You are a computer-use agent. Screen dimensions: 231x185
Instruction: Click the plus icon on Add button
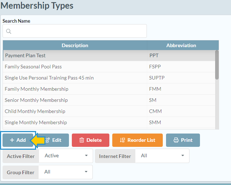12,140
